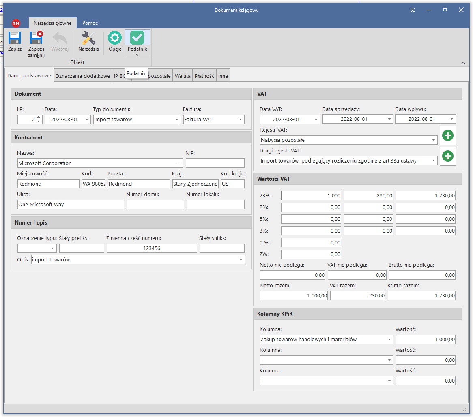Switch to the Oznaczenia dodatkowe tab

[82, 76]
